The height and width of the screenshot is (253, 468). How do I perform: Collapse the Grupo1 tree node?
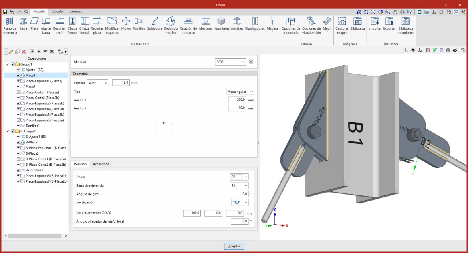pos(8,64)
